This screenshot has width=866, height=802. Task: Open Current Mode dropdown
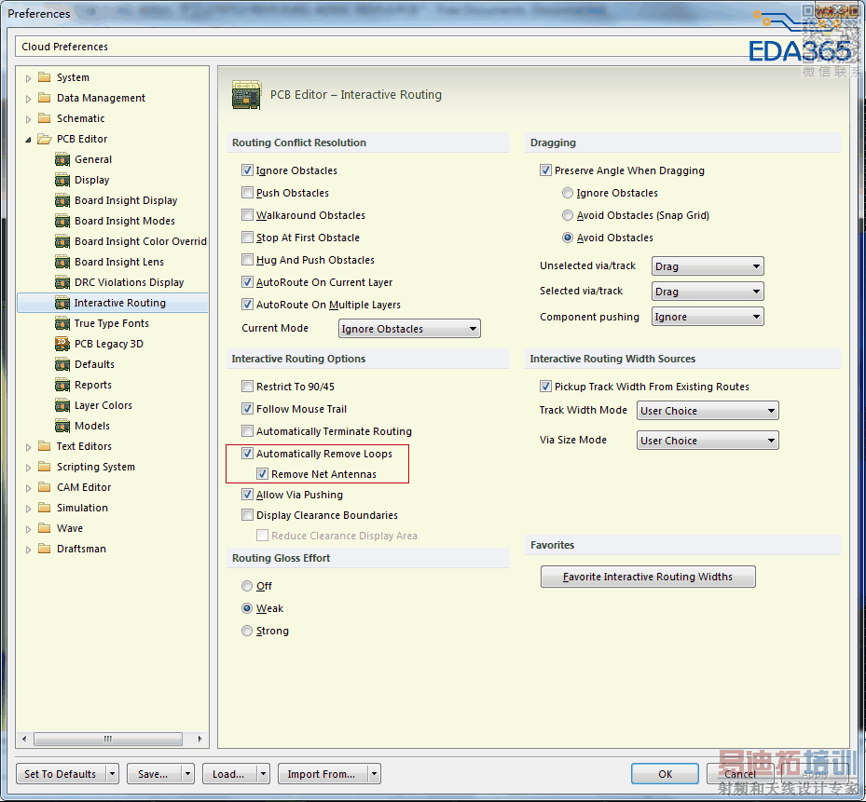(x=409, y=329)
